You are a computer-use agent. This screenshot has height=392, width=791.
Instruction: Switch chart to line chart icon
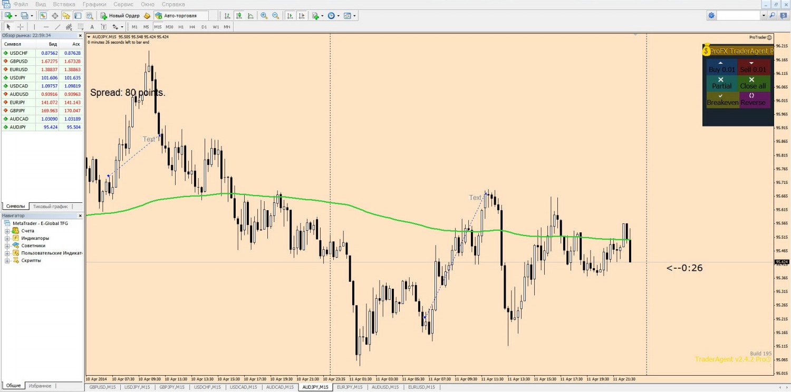(x=250, y=16)
